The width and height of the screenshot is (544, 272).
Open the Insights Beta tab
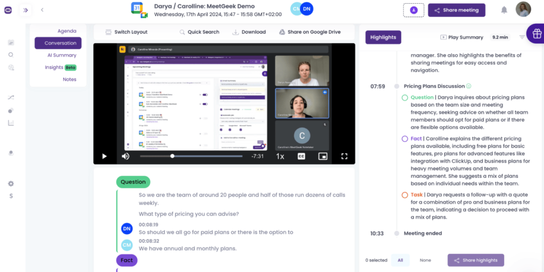(61, 67)
